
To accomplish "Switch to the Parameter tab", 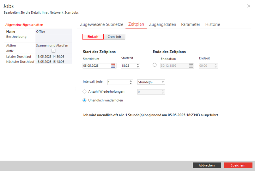I will (191, 24).
